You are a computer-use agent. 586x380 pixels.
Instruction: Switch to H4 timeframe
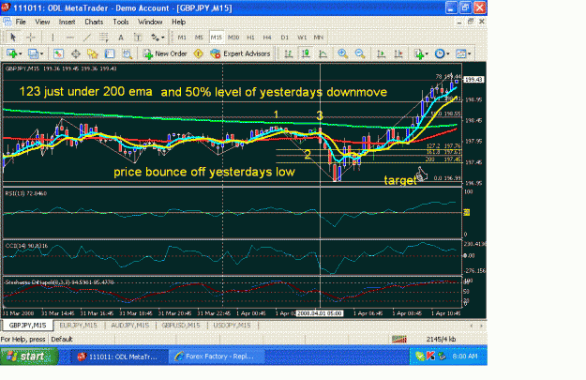tap(267, 37)
